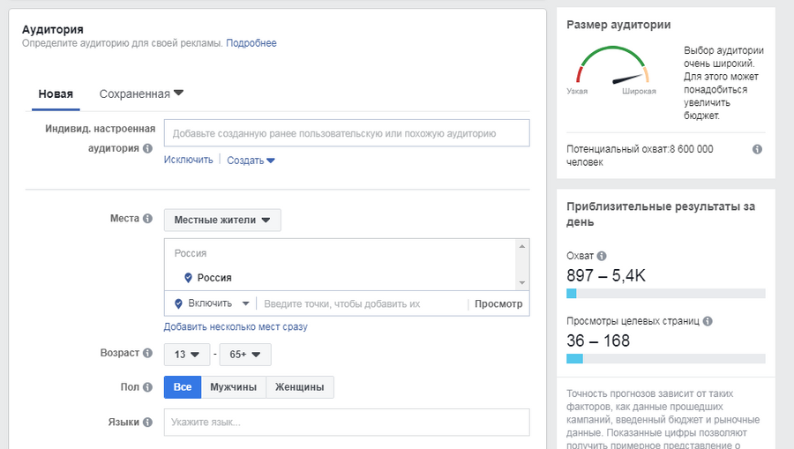Select Все gender option
Screen dimensions: 794x449
point(183,387)
